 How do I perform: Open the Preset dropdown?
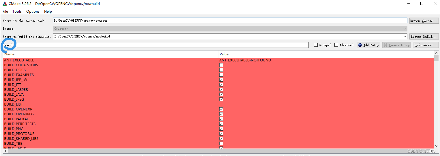[230, 29]
